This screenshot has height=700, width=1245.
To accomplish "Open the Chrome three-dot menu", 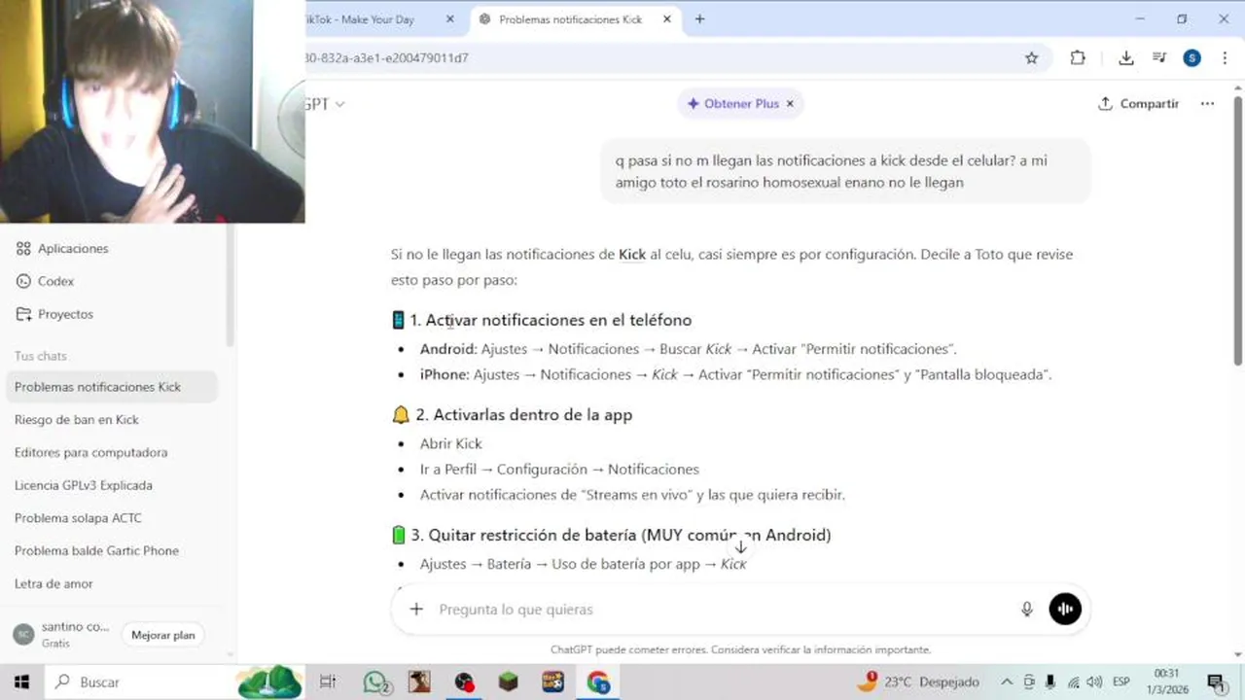I will click(1225, 58).
